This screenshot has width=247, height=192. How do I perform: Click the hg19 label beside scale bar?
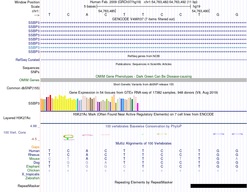197,6
